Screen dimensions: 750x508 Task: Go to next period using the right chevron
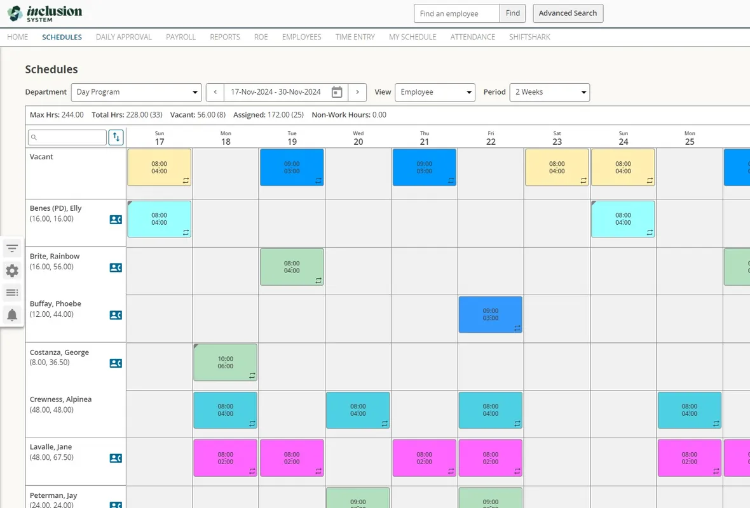pyautogui.click(x=357, y=92)
